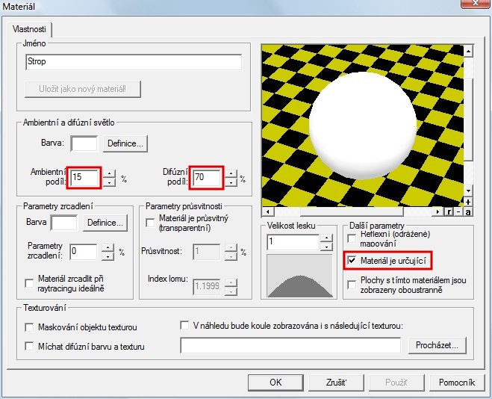Decrease Ambientní podíl with down arrow

coord(109,182)
